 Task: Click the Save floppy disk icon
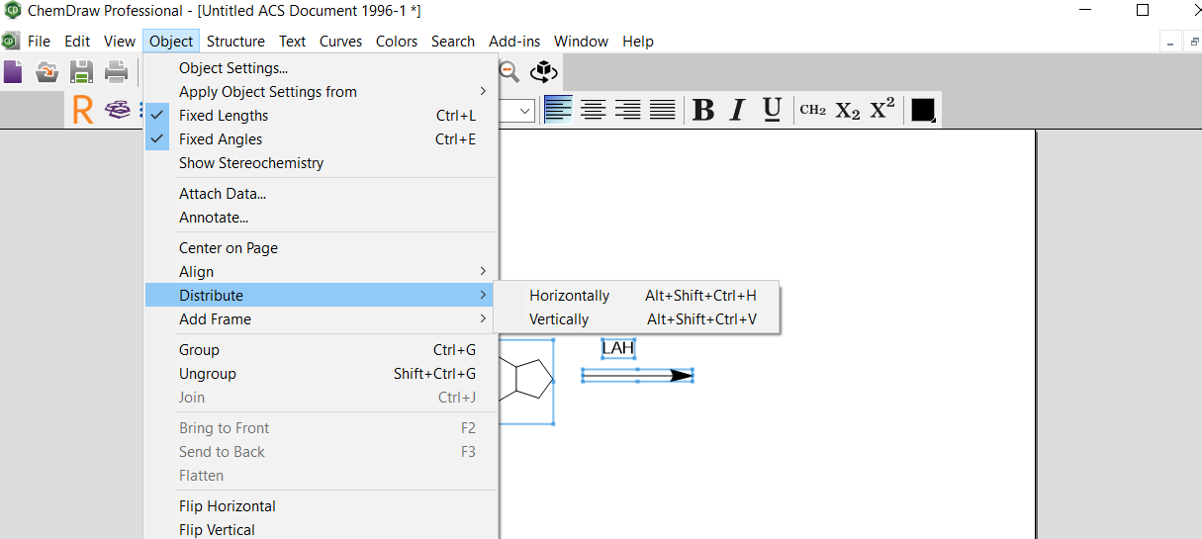pos(81,72)
